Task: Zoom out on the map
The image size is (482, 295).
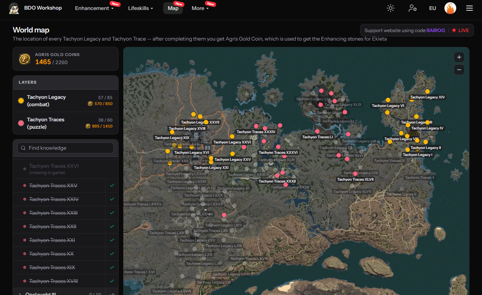Action: coord(459,69)
